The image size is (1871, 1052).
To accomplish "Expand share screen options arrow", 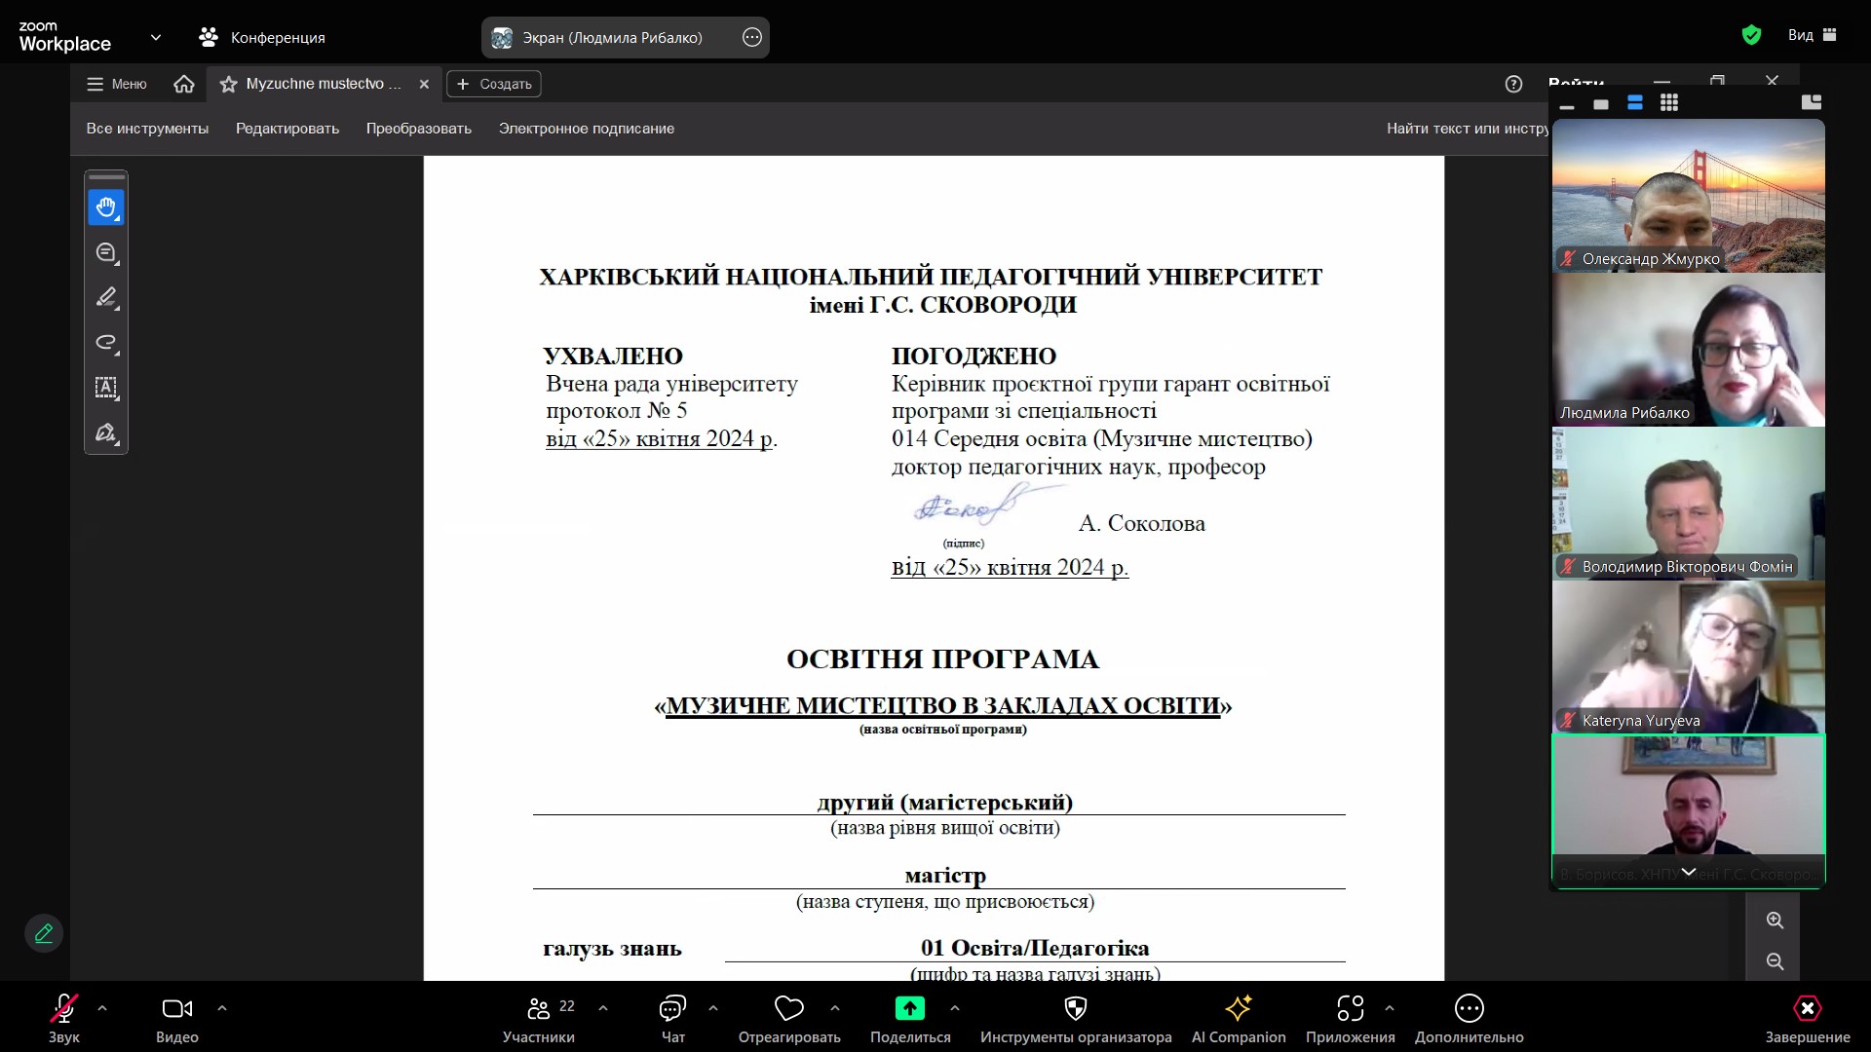I will pos(955,1008).
